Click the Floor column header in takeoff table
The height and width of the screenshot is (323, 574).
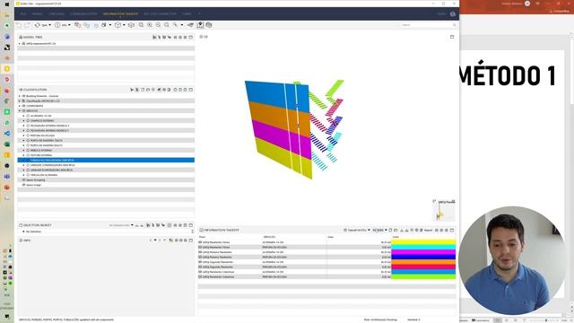[202, 237]
